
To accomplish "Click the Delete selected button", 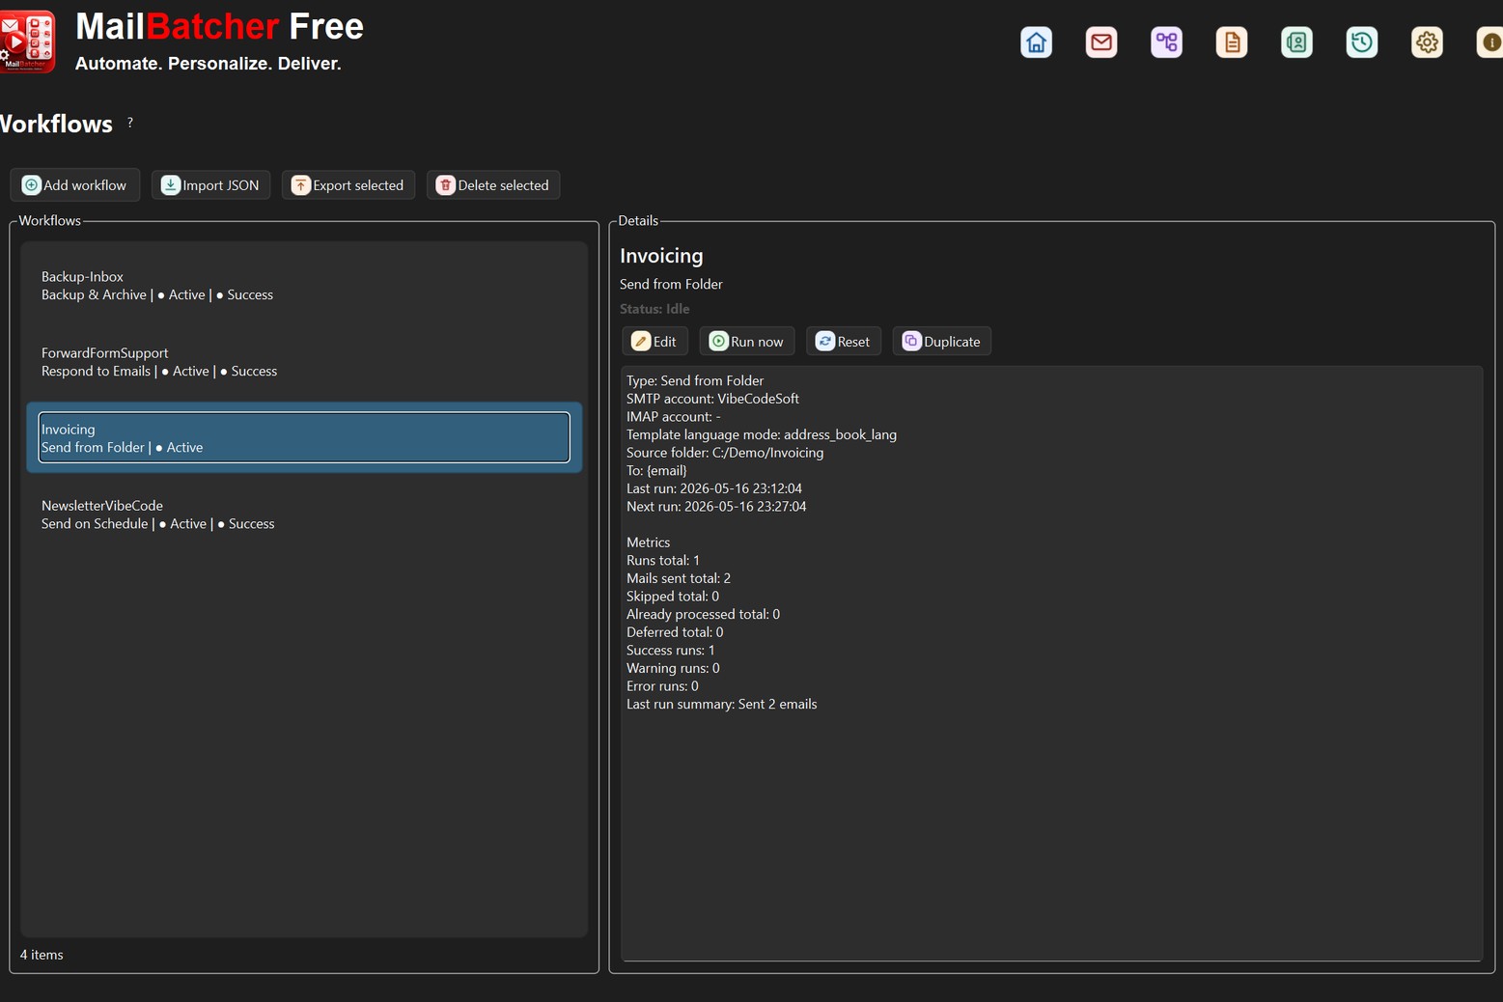I will [x=493, y=185].
